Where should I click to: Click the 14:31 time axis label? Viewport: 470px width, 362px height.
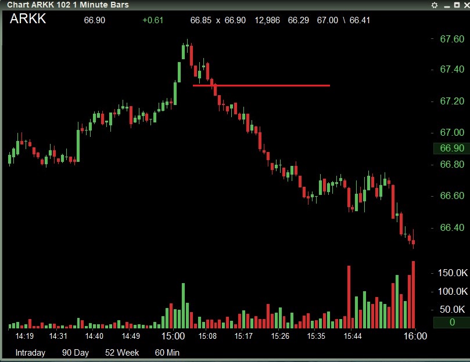(x=58, y=336)
